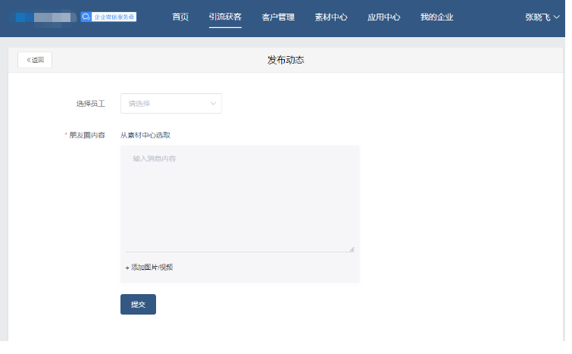The height and width of the screenshot is (354, 572).
Task: Switch to 素材中心 in the navigation bar
Action: (x=331, y=17)
